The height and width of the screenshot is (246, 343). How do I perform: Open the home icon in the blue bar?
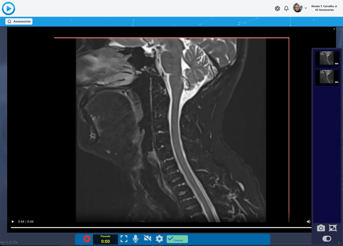pos(9,21)
